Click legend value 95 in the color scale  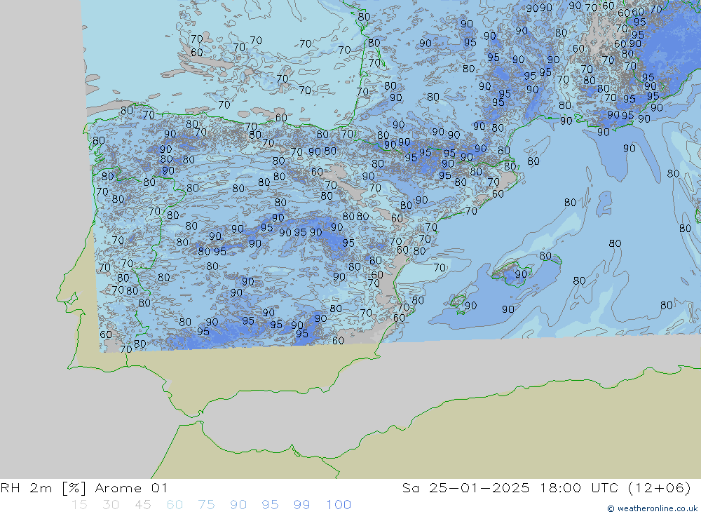pos(270,505)
